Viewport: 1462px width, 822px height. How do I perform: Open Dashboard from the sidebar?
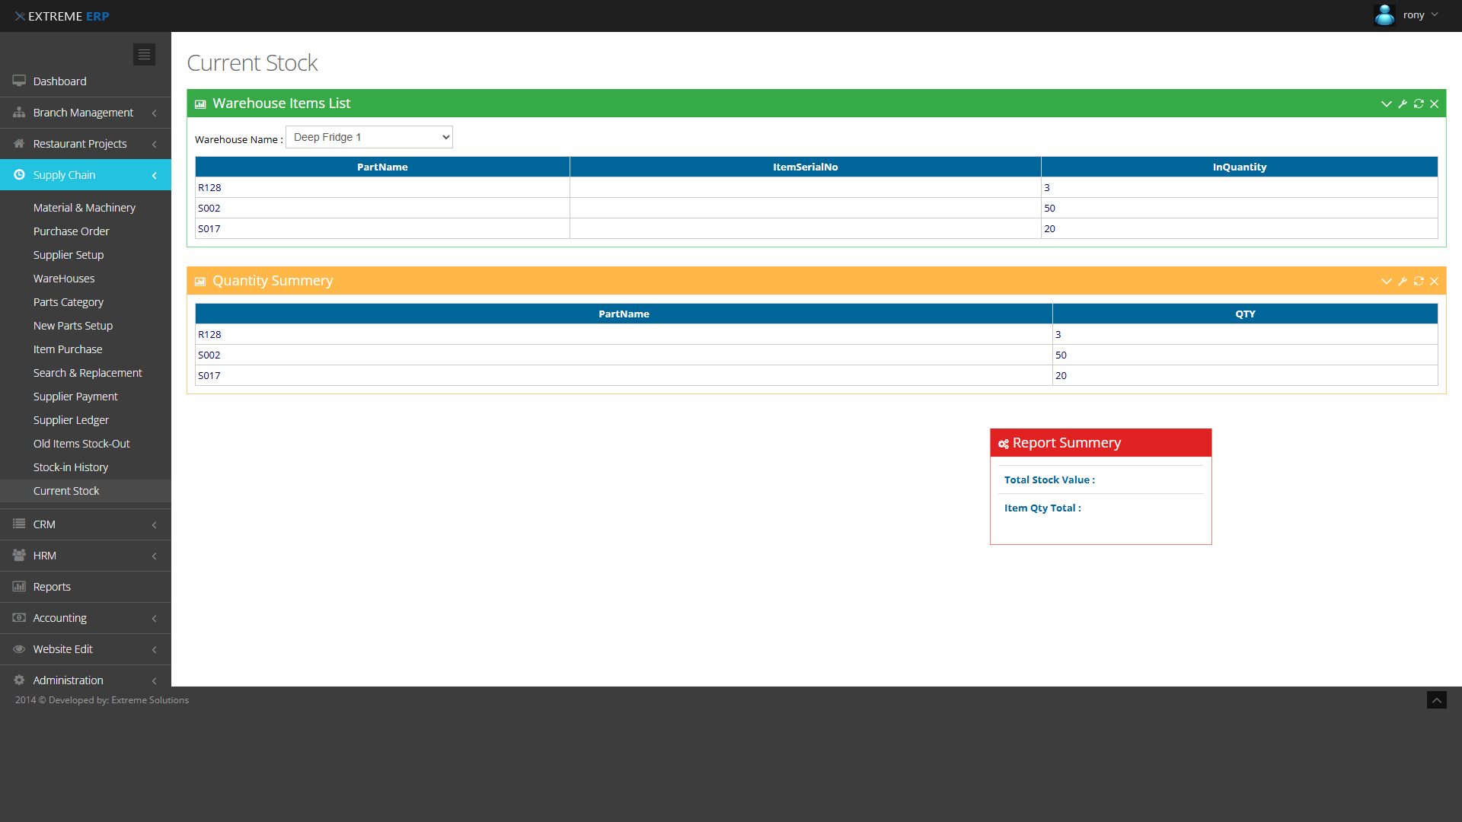tap(59, 81)
